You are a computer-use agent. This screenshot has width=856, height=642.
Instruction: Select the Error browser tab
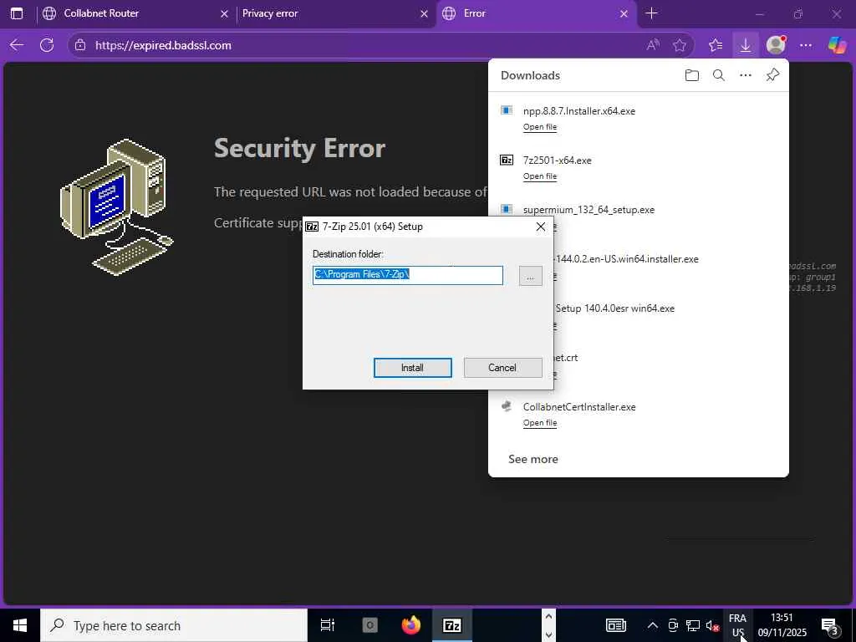pyautogui.click(x=535, y=13)
